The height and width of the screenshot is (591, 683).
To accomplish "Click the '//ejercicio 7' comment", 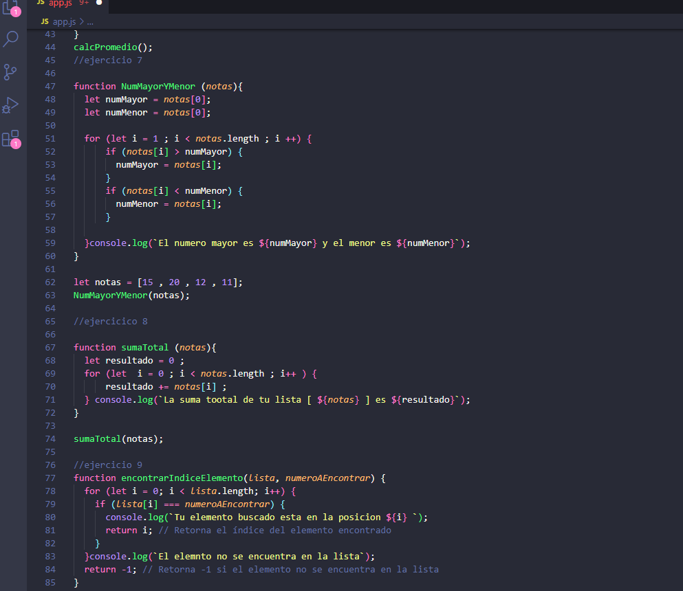I will tap(107, 60).
